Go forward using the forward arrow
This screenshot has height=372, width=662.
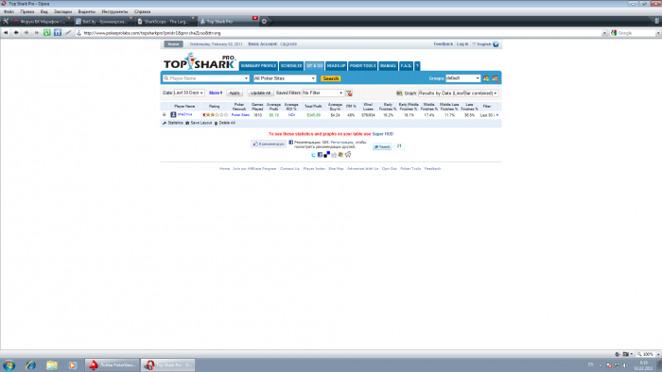pyautogui.click(x=26, y=32)
